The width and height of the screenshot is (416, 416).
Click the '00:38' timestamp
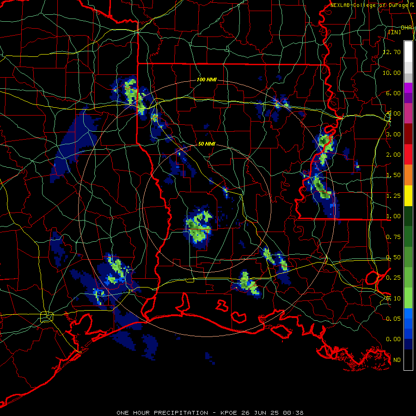coord(293,413)
